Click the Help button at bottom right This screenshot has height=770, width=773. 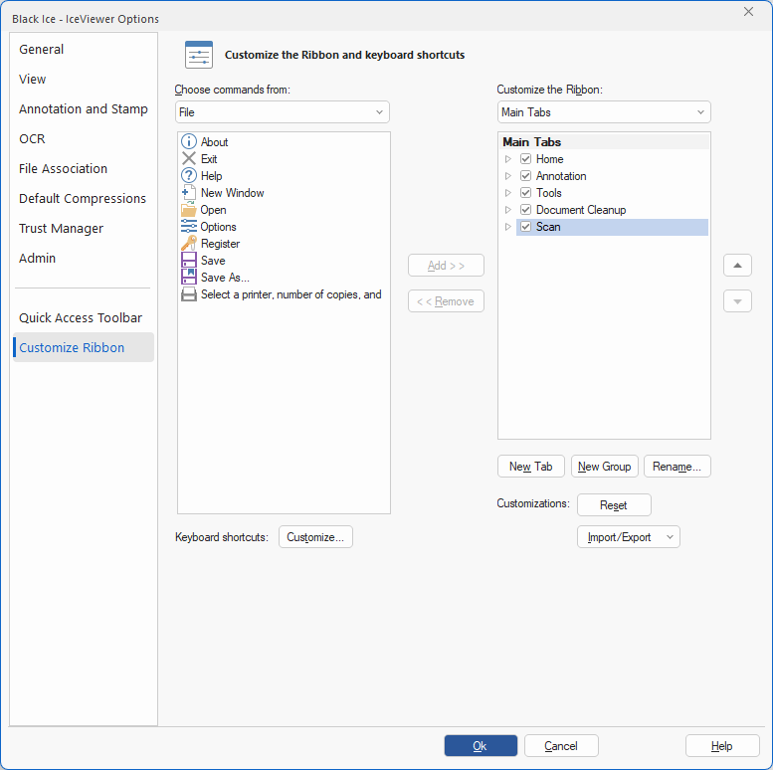click(x=722, y=746)
